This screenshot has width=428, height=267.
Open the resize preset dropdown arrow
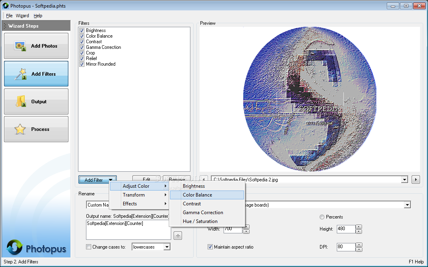tap(407, 205)
